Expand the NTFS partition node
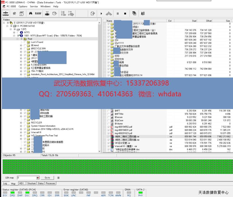This screenshot has height=197, width=233. 14,32
